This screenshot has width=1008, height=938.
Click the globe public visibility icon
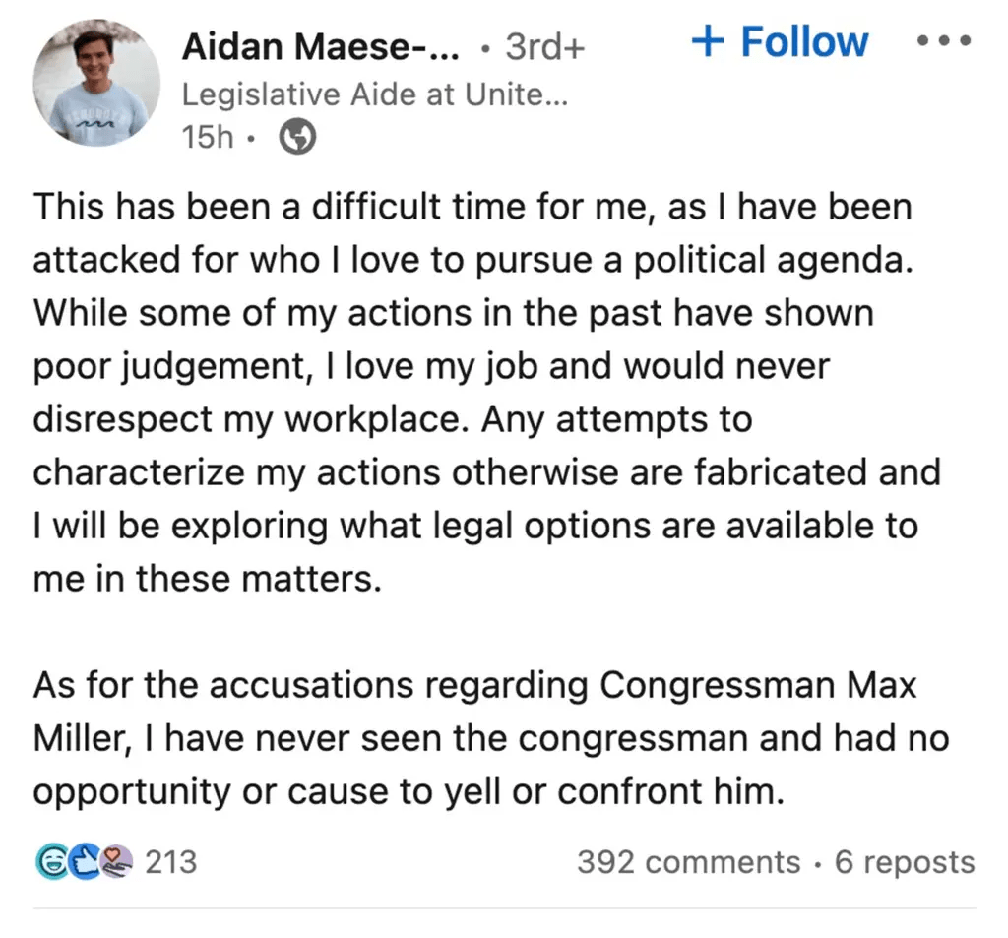(x=297, y=138)
